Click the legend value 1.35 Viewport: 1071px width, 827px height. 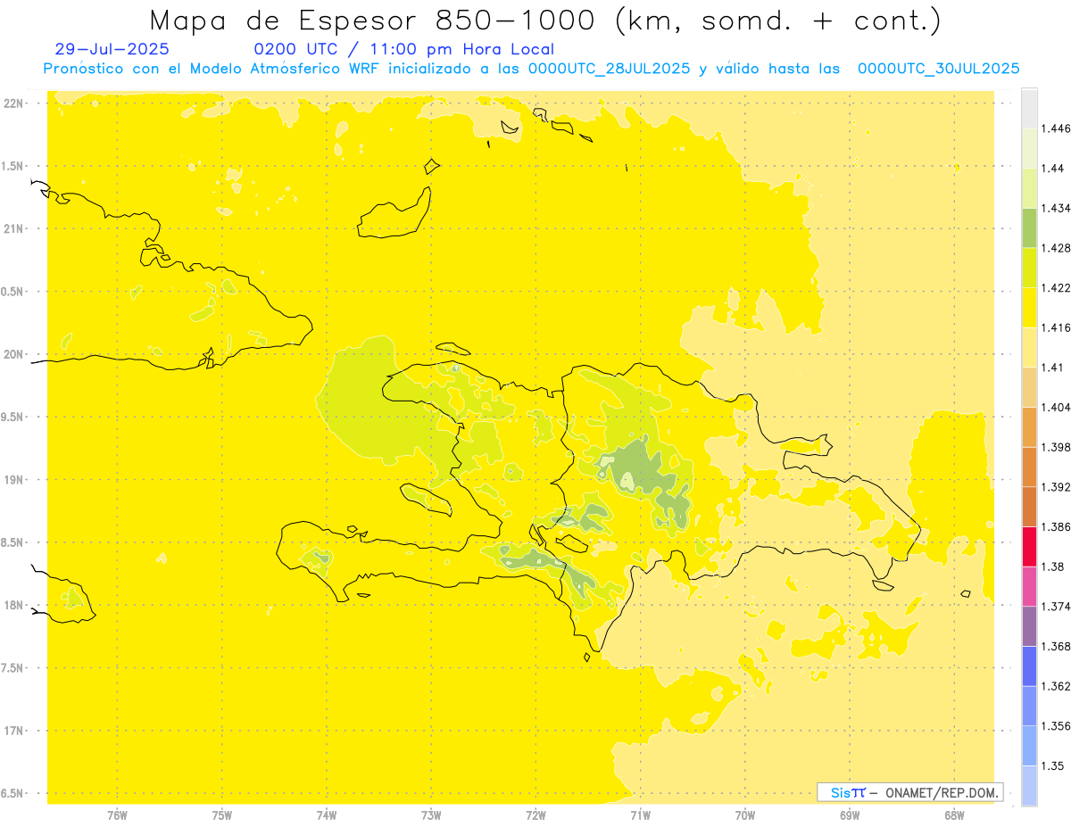1052,765
